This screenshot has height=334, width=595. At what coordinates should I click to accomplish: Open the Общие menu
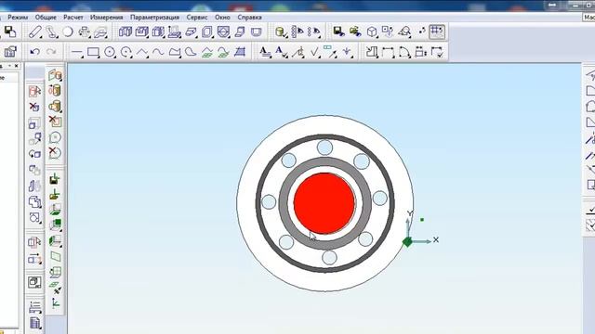[x=46, y=18]
